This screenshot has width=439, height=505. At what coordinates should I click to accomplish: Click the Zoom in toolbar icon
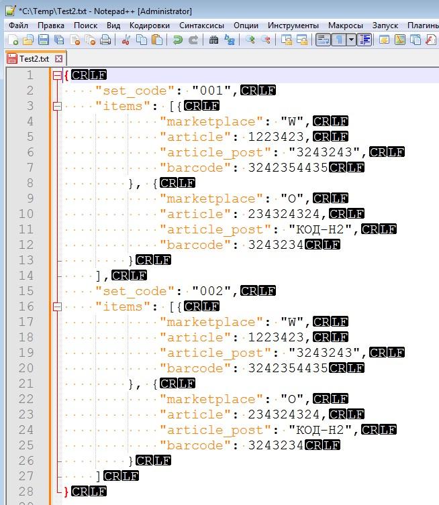pyautogui.click(x=250, y=40)
